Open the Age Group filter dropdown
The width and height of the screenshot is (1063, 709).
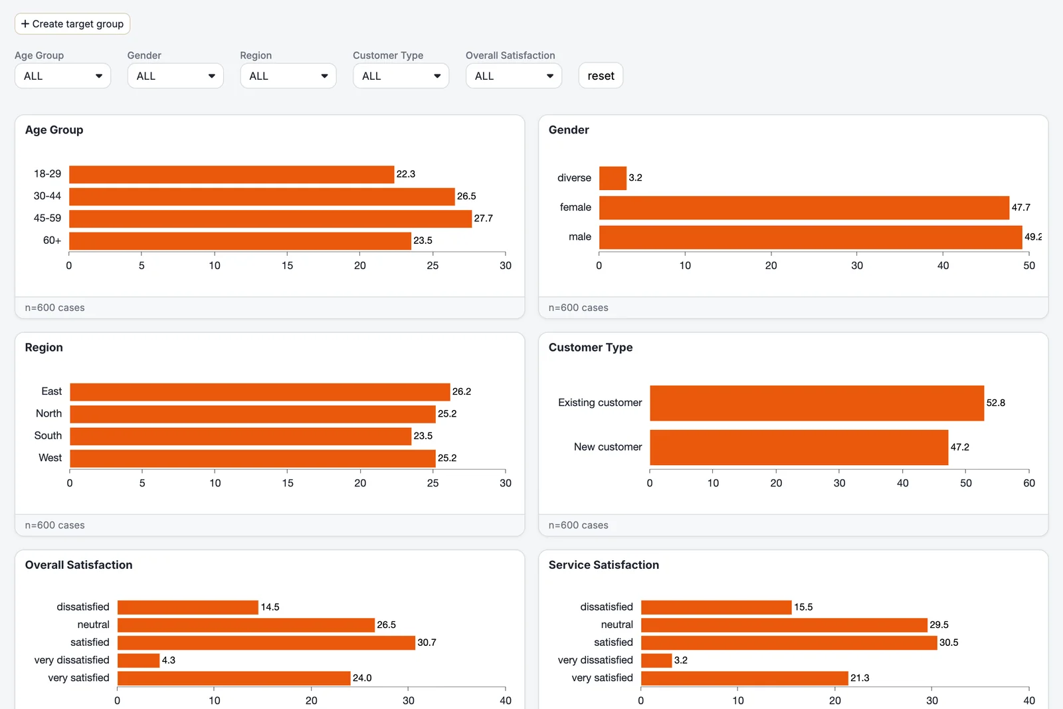tap(62, 76)
